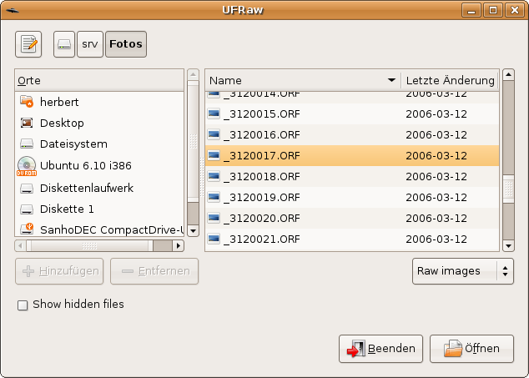Click the type-a-file-name pencil icon
This screenshot has width=529, height=378.
pyautogui.click(x=29, y=44)
